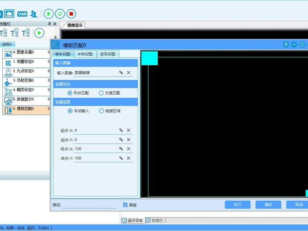Image resolution: width=308 pixels, height=231 pixels.
Task: Select the 3.仿射变换0 step
Action: tap(26, 82)
